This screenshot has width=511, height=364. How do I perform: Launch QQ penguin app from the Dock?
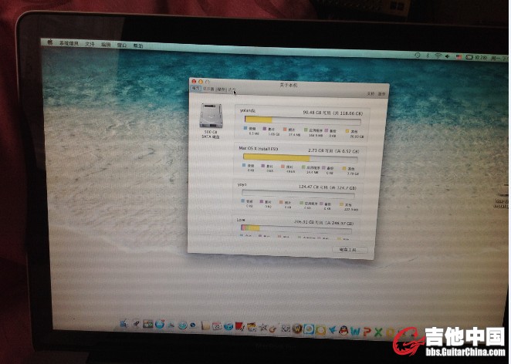point(332,330)
